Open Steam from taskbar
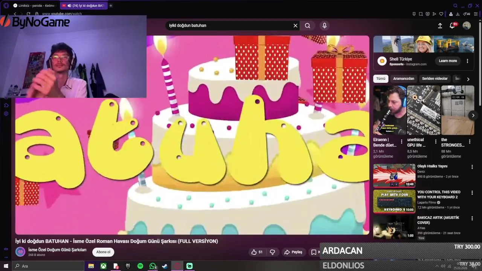This screenshot has width=482, height=271. click(165, 266)
